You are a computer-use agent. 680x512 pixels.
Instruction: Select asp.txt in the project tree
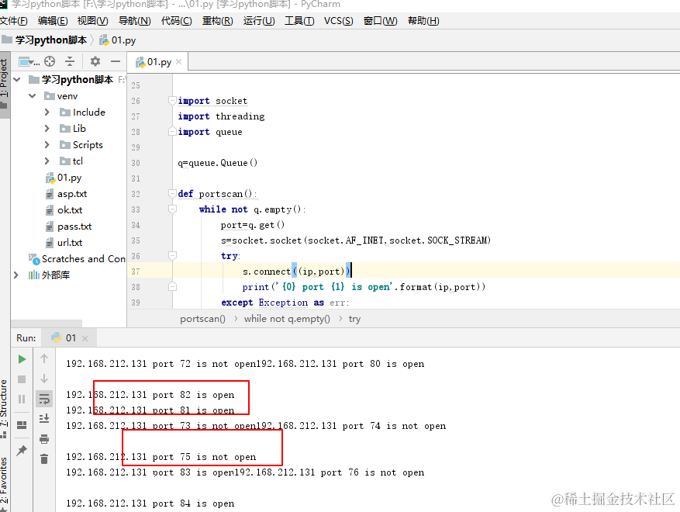coord(66,194)
